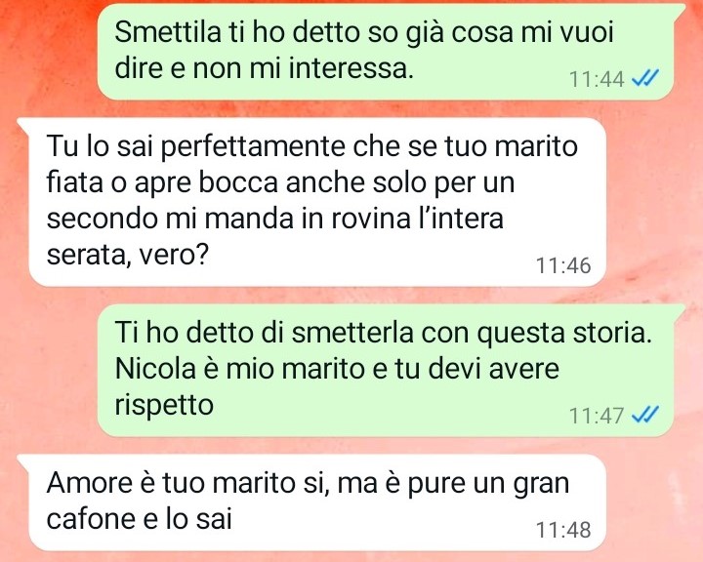Click the 11:48 timestamp

coord(563,530)
